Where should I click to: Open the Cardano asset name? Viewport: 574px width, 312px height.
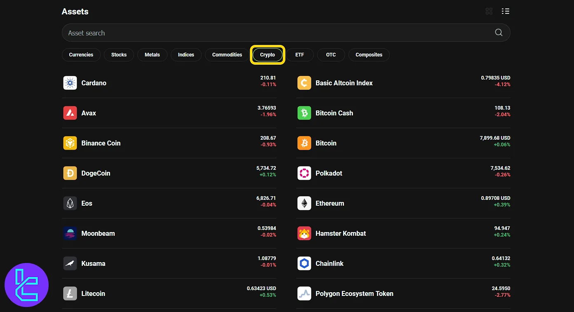coord(94,83)
